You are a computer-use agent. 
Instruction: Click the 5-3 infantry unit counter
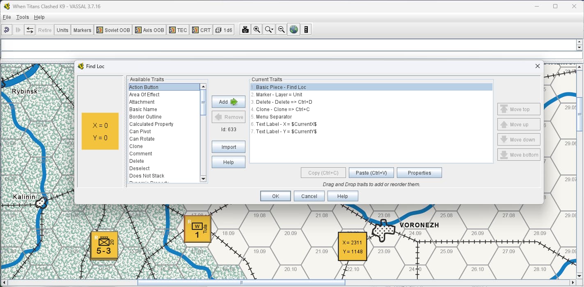coord(104,245)
